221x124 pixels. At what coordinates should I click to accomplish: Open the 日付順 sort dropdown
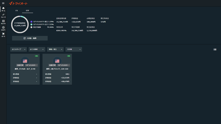74,49
